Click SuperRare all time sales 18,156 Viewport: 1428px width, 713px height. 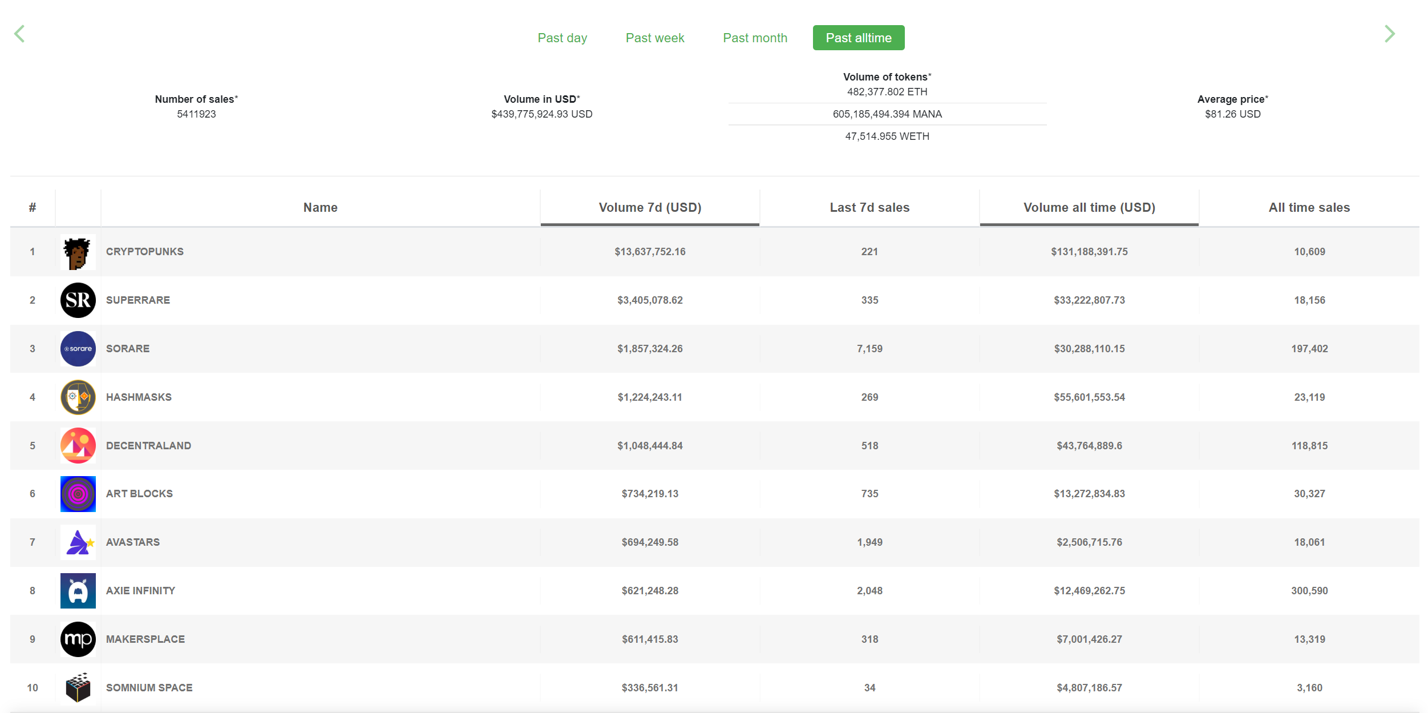(x=1309, y=300)
